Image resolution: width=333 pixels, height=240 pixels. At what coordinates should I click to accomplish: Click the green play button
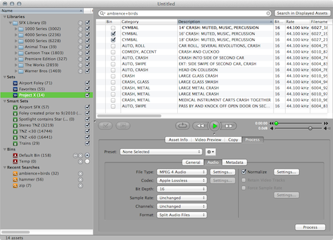(x=214, y=126)
